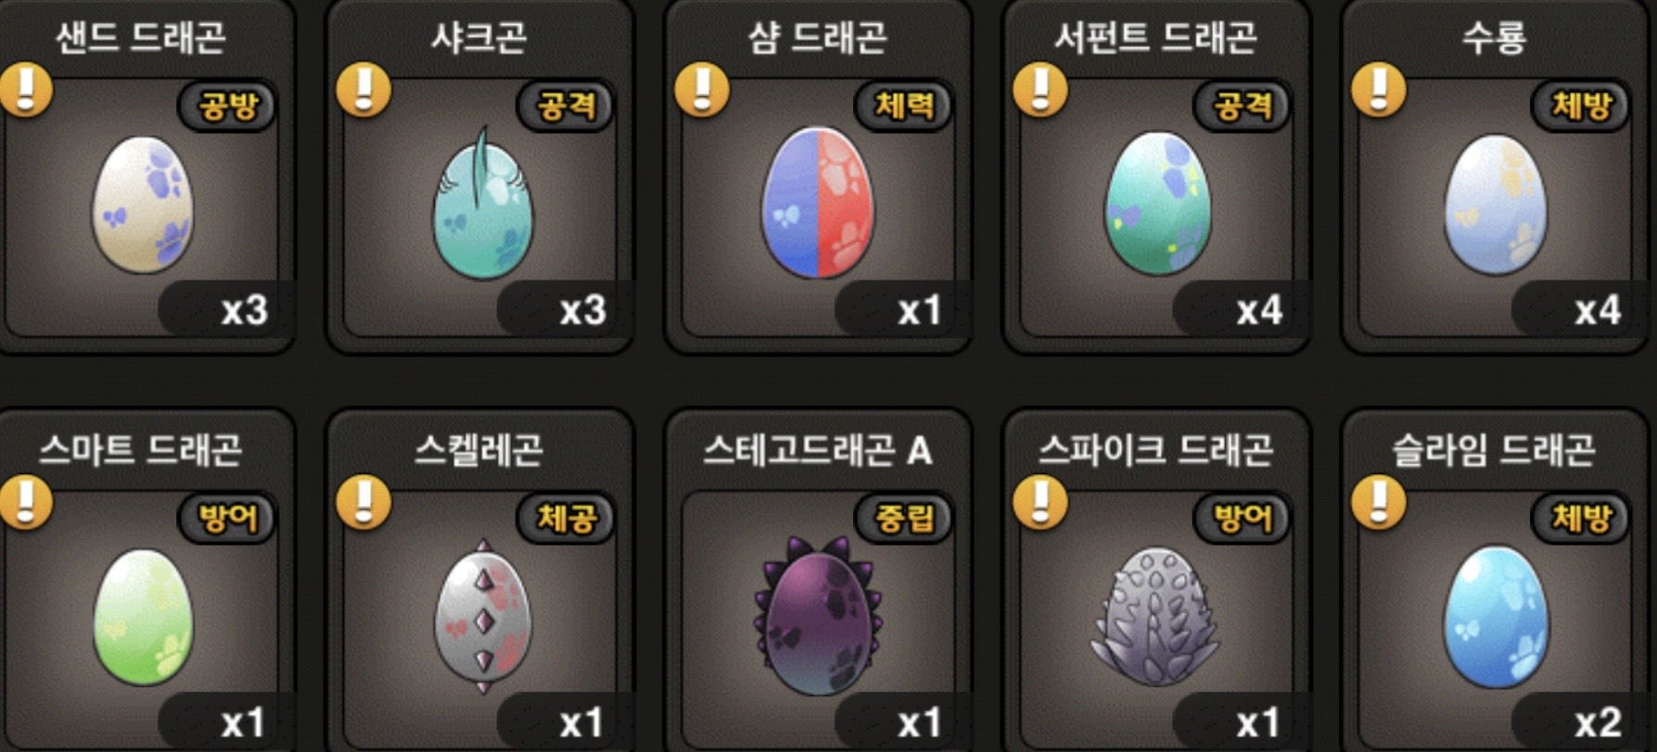Select the 샌드 드래곤 egg
Image resolution: width=1657 pixels, height=752 pixels.
[143, 205]
